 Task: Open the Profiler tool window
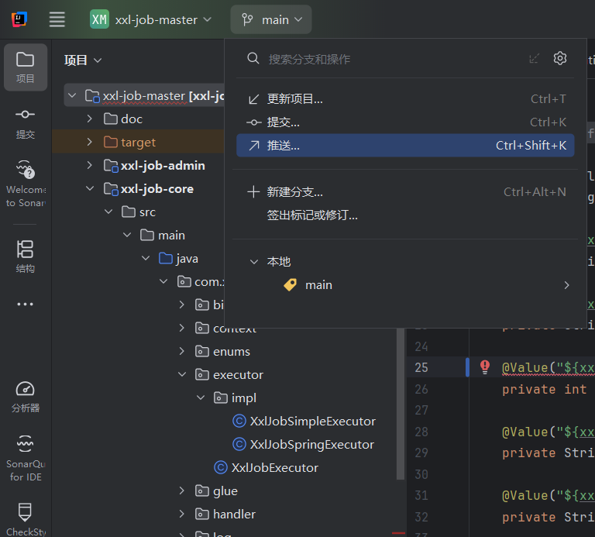click(26, 396)
